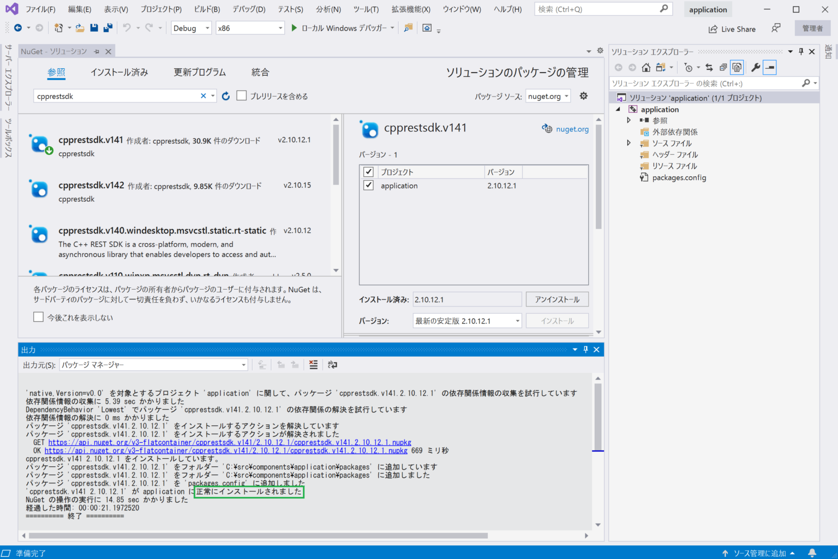Sync Solution Explorer with active document
The image size is (838, 559).
point(710,67)
